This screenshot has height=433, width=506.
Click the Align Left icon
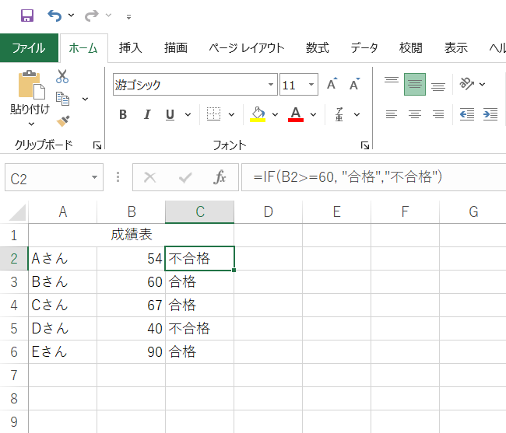click(392, 114)
